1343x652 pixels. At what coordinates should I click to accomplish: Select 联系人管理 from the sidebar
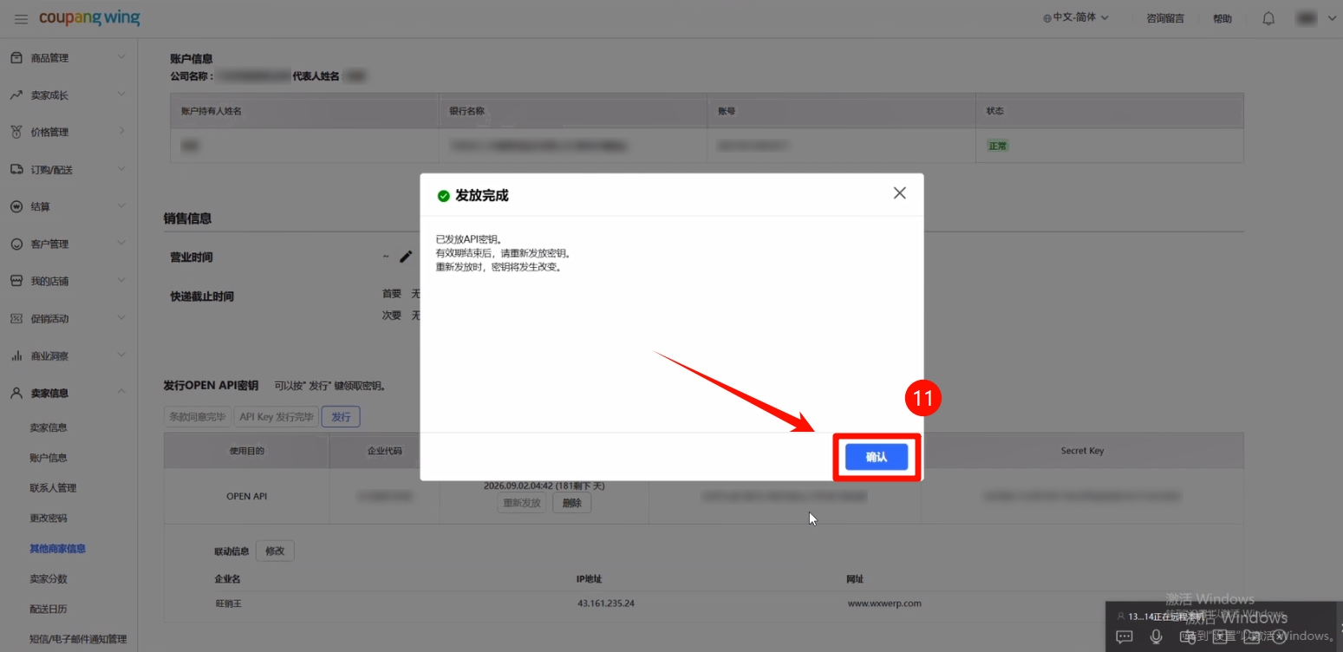pos(53,488)
